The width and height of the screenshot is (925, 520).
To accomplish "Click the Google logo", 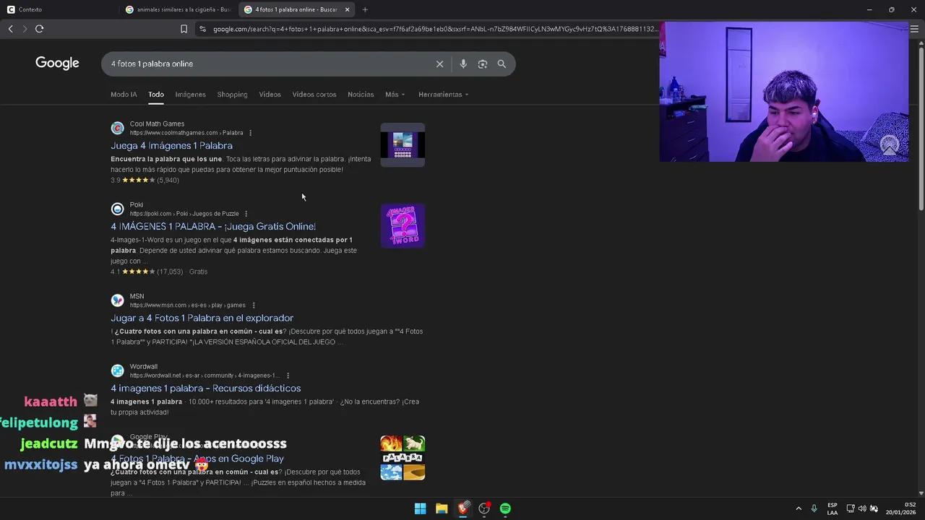I will [57, 64].
